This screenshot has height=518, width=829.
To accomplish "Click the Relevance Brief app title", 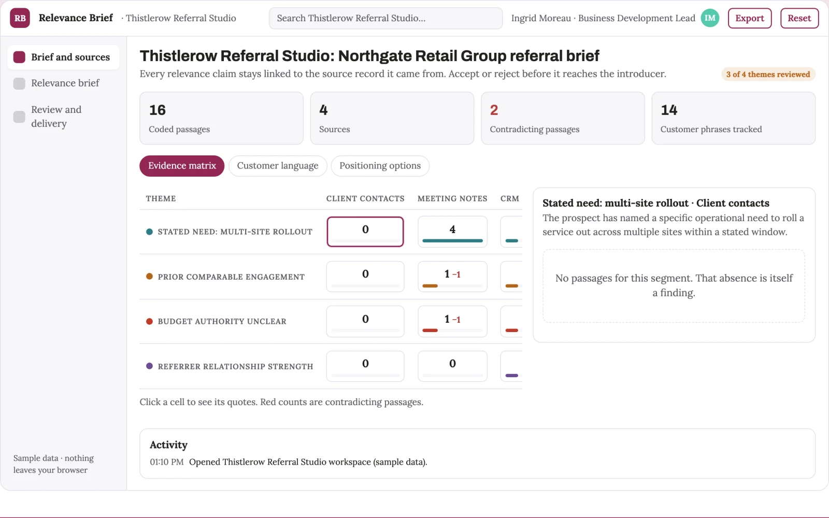I will coord(76,18).
